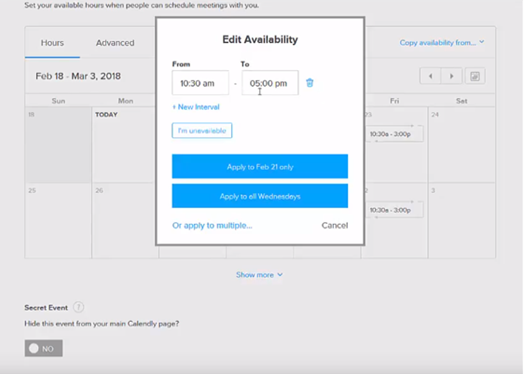The width and height of the screenshot is (524, 374).
Task: Expand Show more calendar weeks
Action: 259,275
